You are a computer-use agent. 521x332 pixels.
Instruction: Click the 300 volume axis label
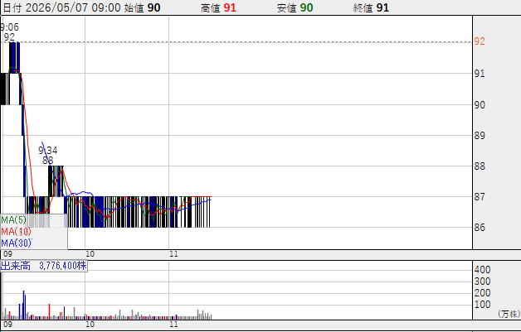point(483,281)
